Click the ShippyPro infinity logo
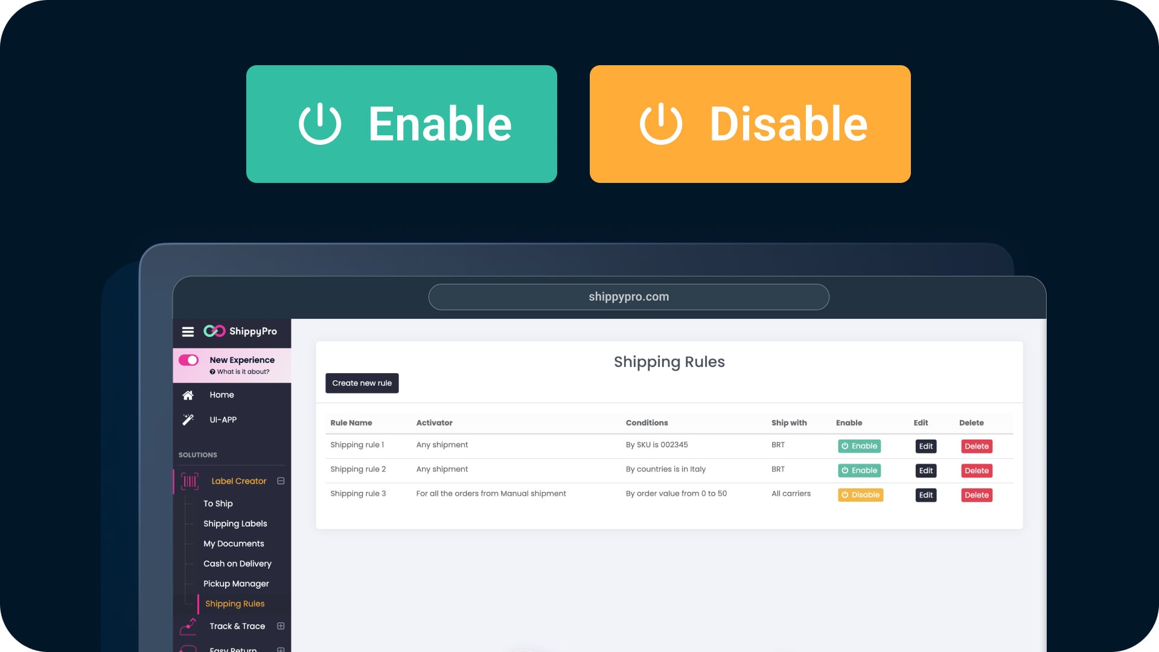Viewport: 1159px width, 652px height. click(214, 331)
